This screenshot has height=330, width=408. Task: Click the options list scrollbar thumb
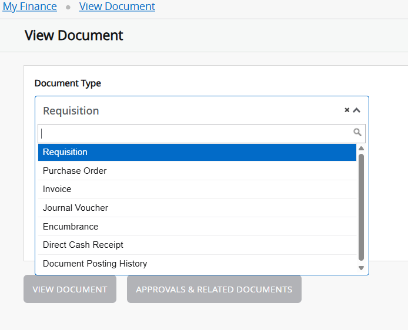click(x=361, y=206)
